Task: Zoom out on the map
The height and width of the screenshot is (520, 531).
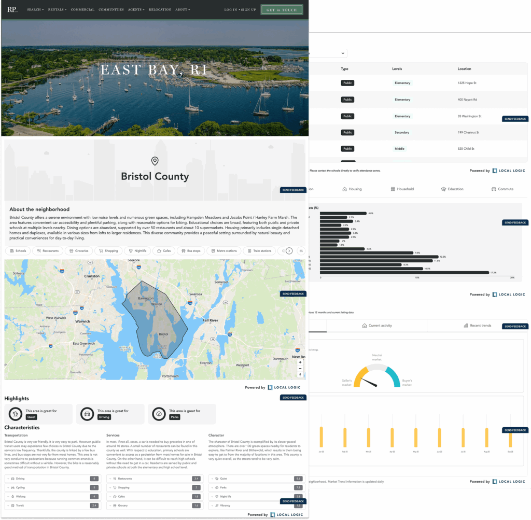Action: (x=300, y=368)
